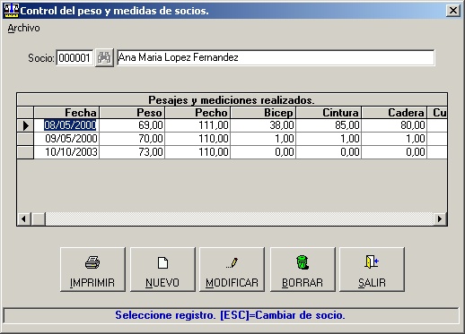The image size is (465, 334).
Task: Click Cadera value 80,00
Action: pos(394,125)
